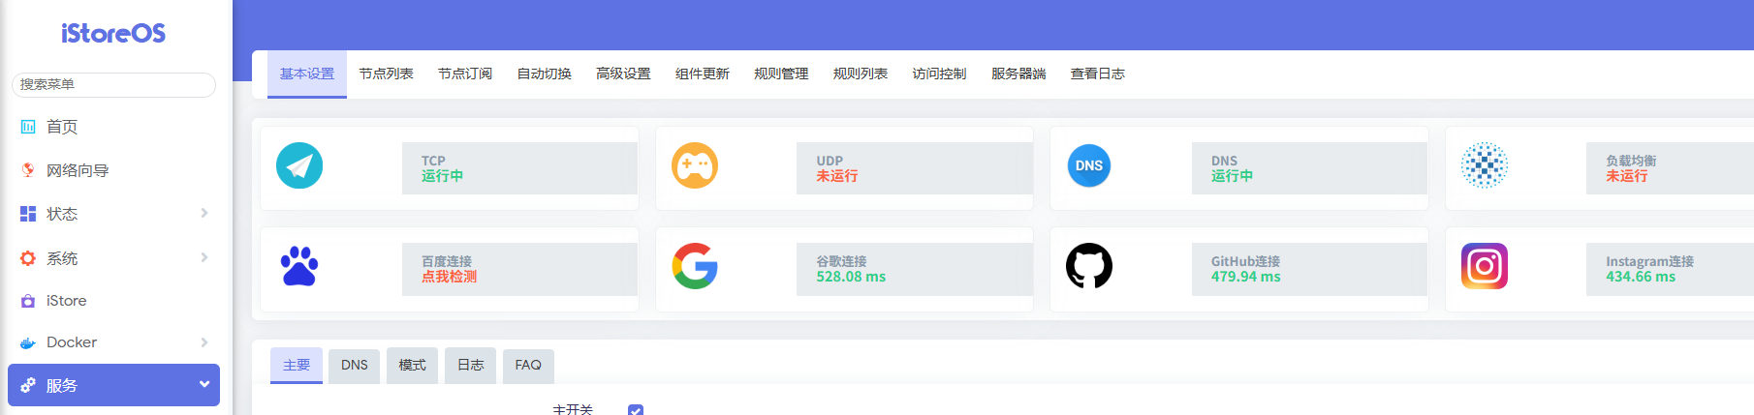Select the DNS sub-tab
1754x415 pixels.
pyautogui.click(x=355, y=365)
